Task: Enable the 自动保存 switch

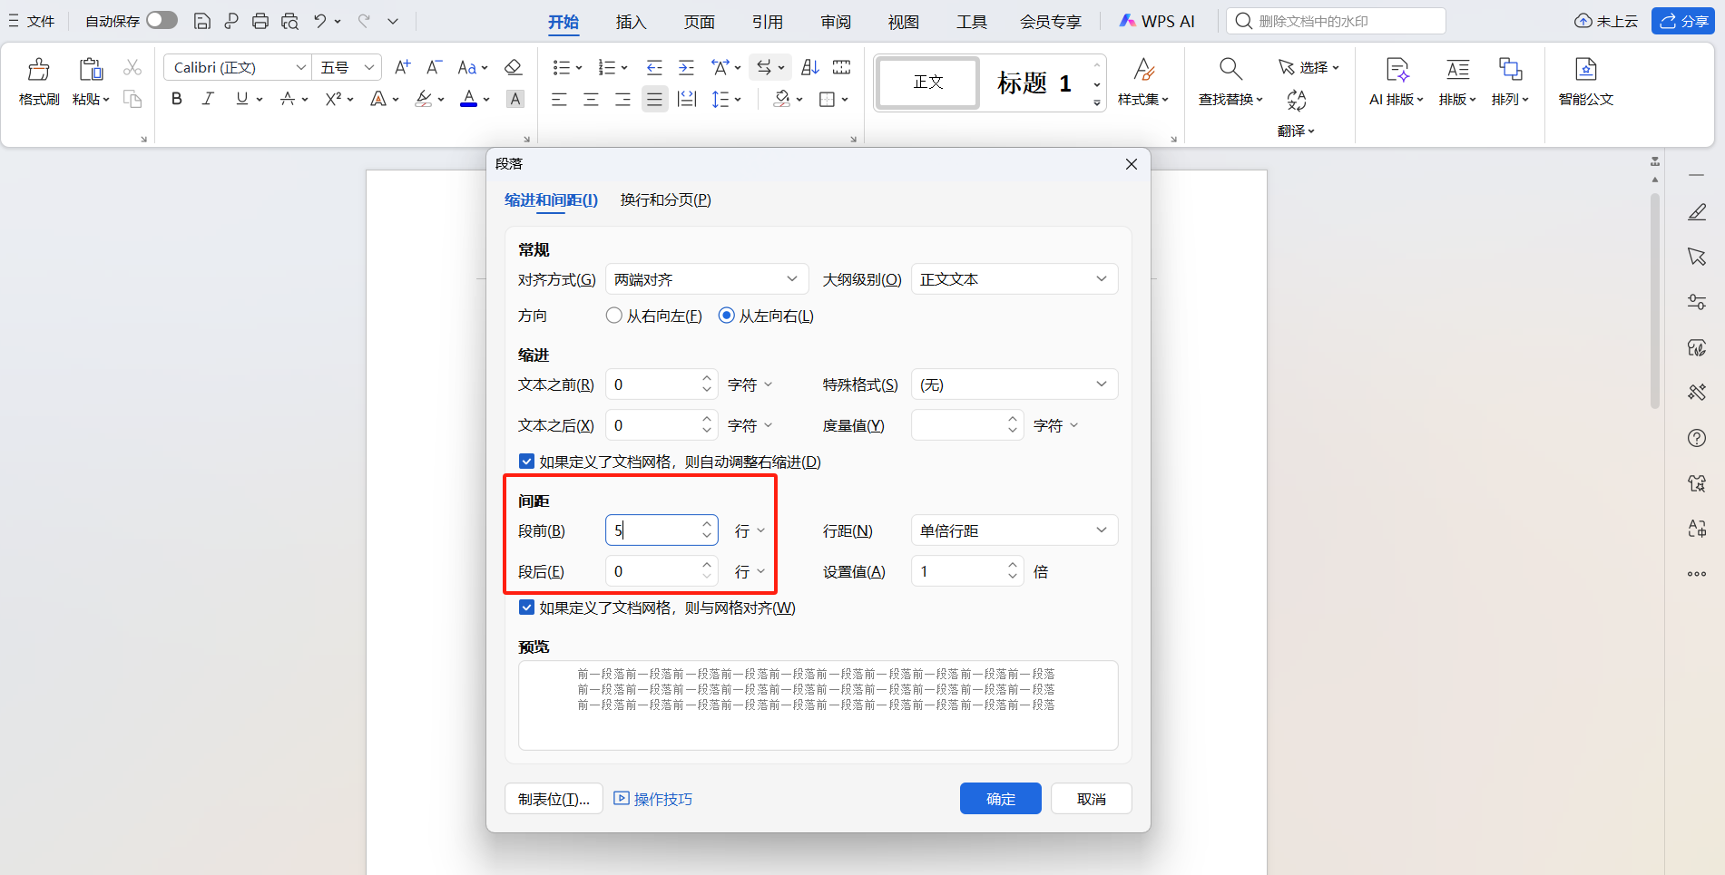Action: coord(162,20)
